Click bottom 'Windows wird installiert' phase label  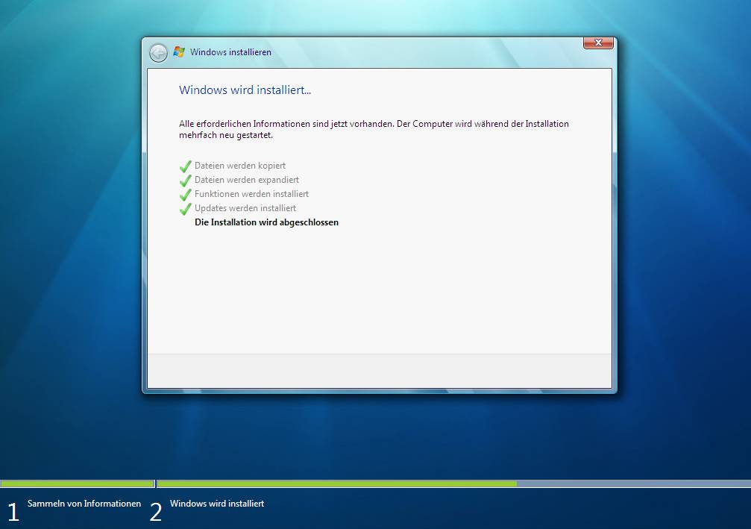(217, 504)
